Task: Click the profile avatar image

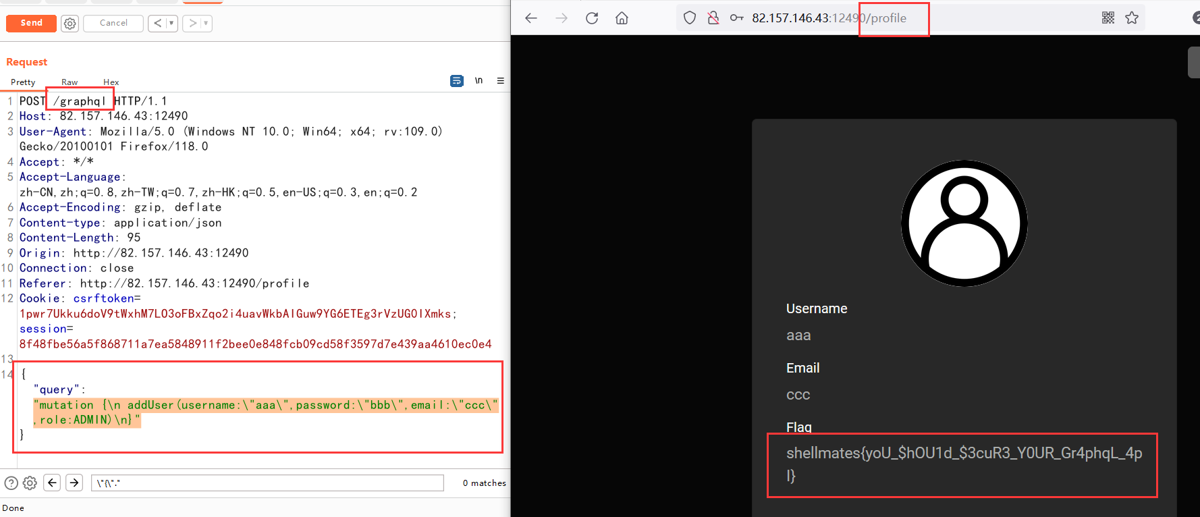Action: tap(964, 223)
